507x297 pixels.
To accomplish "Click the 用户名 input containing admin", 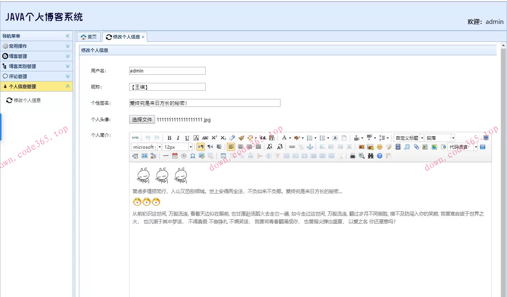I will pos(167,71).
